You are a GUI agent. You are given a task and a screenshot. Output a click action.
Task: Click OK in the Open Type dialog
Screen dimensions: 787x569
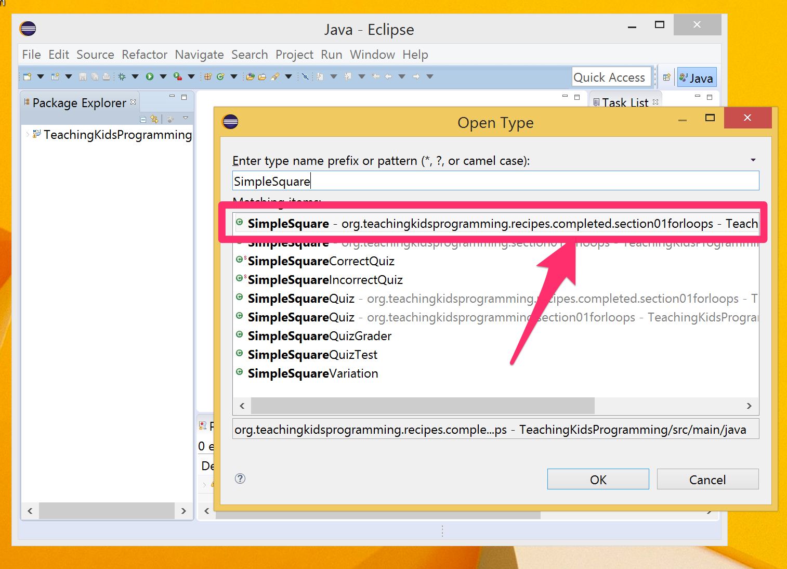[598, 480]
